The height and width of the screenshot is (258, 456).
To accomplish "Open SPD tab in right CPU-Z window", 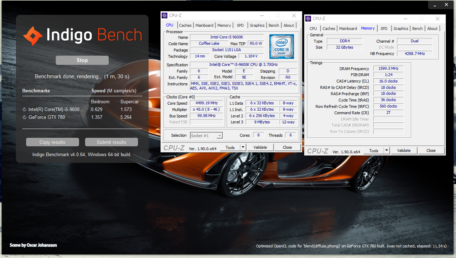I will (x=384, y=28).
